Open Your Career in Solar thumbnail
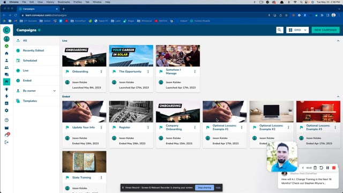 (131, 56)
